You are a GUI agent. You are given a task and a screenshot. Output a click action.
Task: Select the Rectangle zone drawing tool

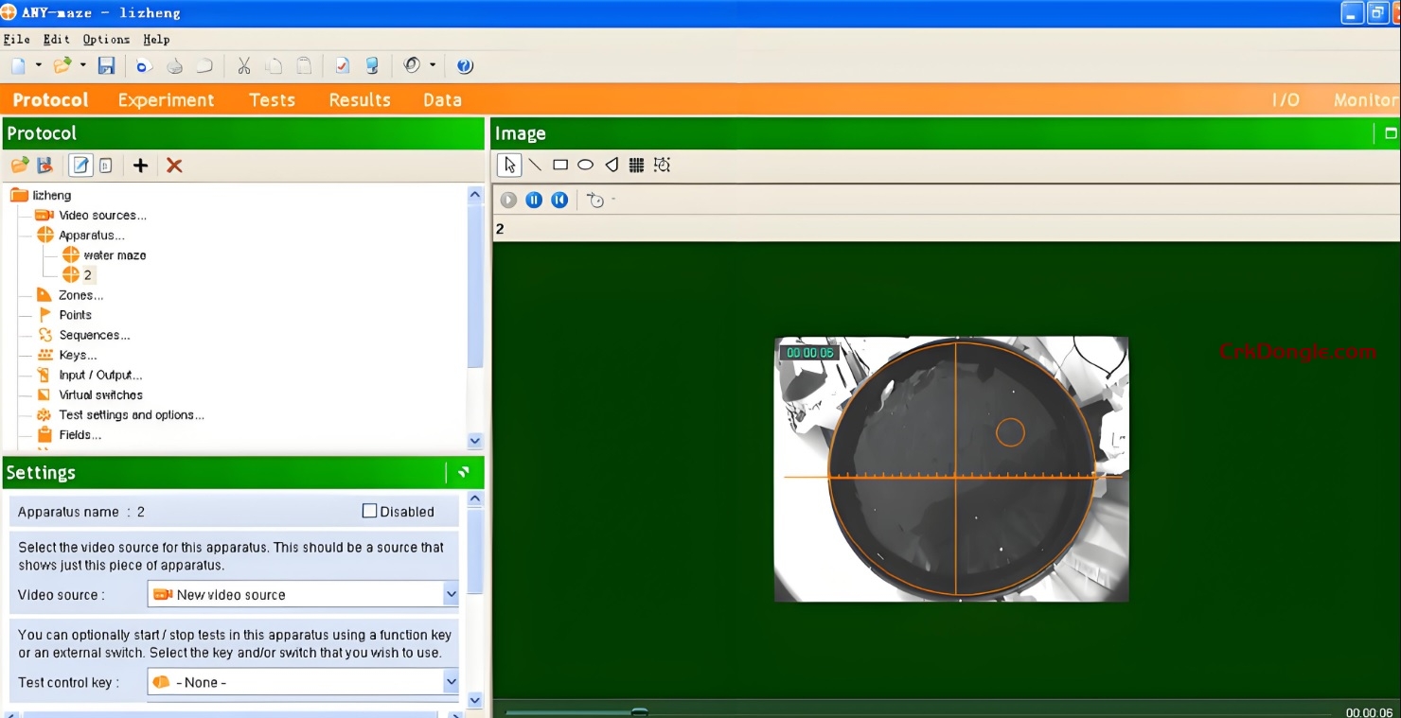(x=560, y=165)
